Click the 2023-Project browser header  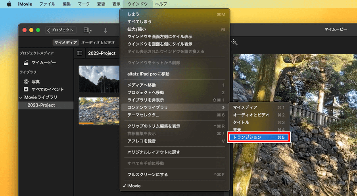click(102, 53)
